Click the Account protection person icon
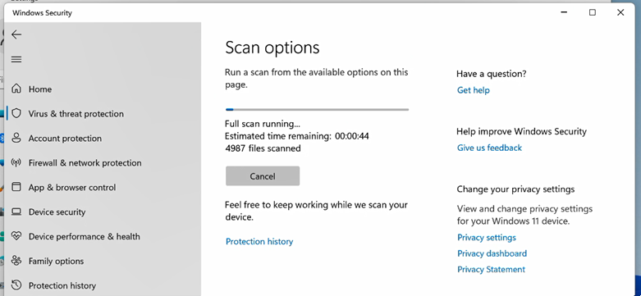Viewport: 641px width, 296px height. point(16,138)
